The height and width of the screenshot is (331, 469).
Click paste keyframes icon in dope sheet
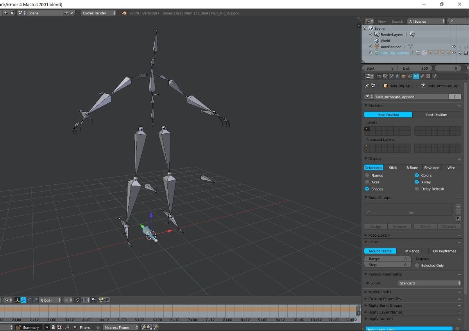(149, 327)
